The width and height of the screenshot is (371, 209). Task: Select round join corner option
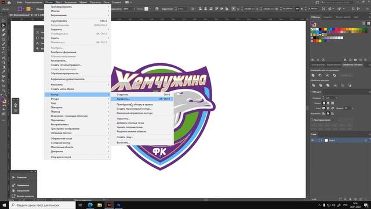[x=328, y=109]
